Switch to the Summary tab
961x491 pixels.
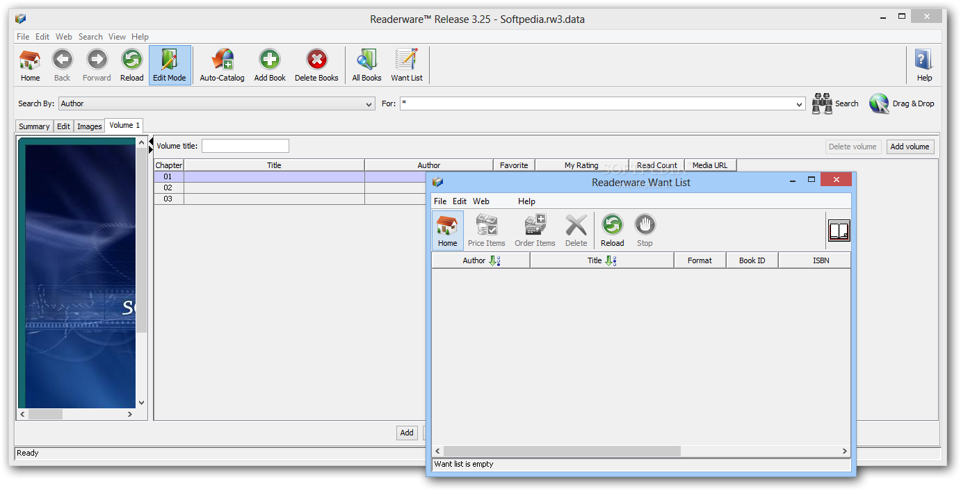tap(34, 126)
